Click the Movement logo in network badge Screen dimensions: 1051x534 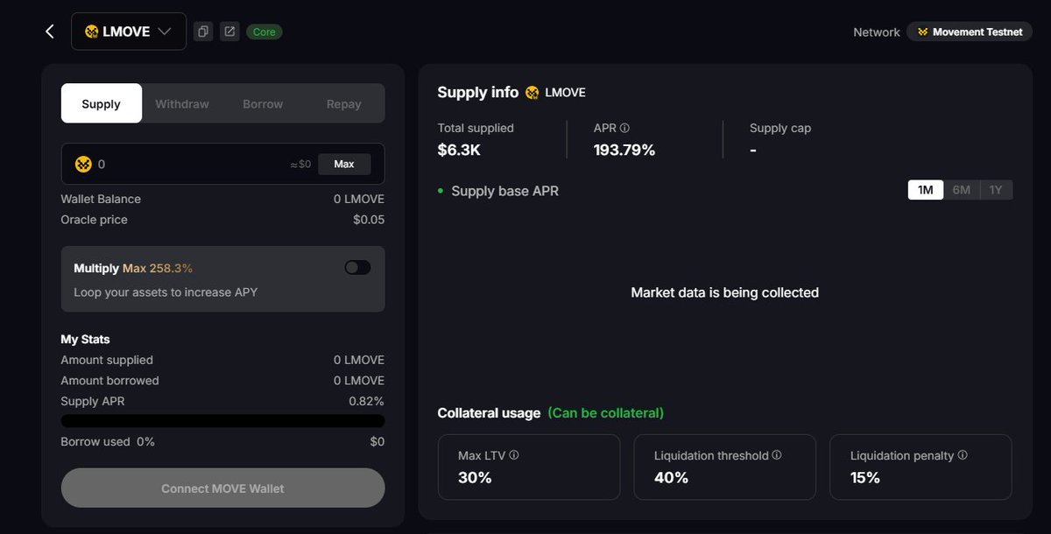coord(922,32)
